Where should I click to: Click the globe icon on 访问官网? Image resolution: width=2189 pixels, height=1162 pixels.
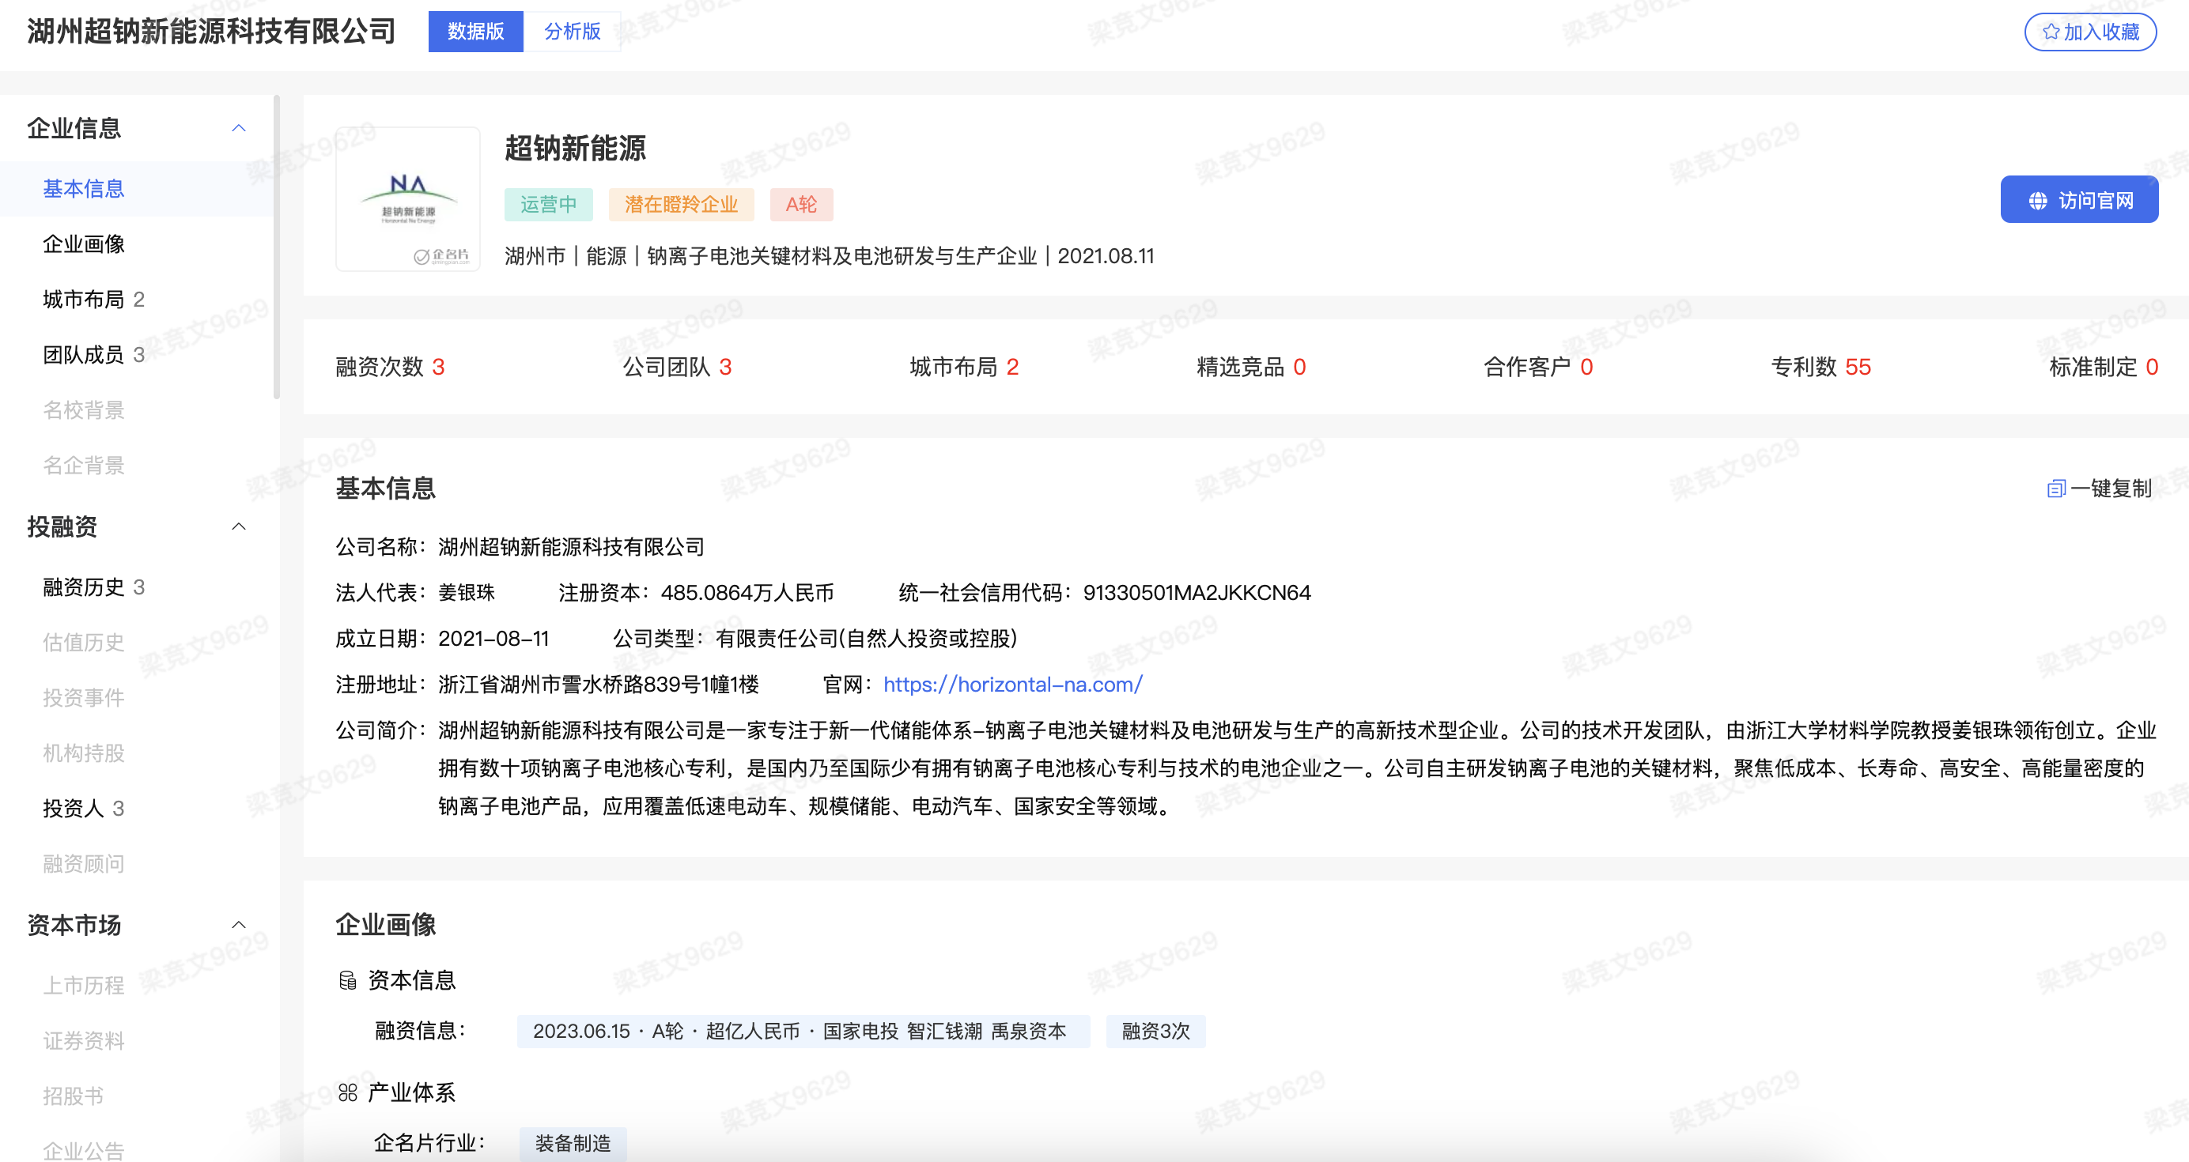pyautogui.click(x=2038, y=201)
